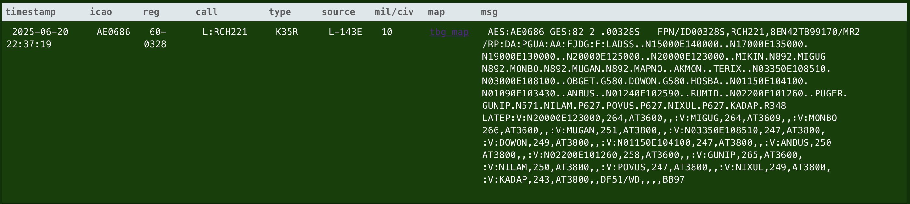This screenshot has height=204, width=910.
Task: Click the message line starting N892.MONBO
Action: click(x=656, y=69)
